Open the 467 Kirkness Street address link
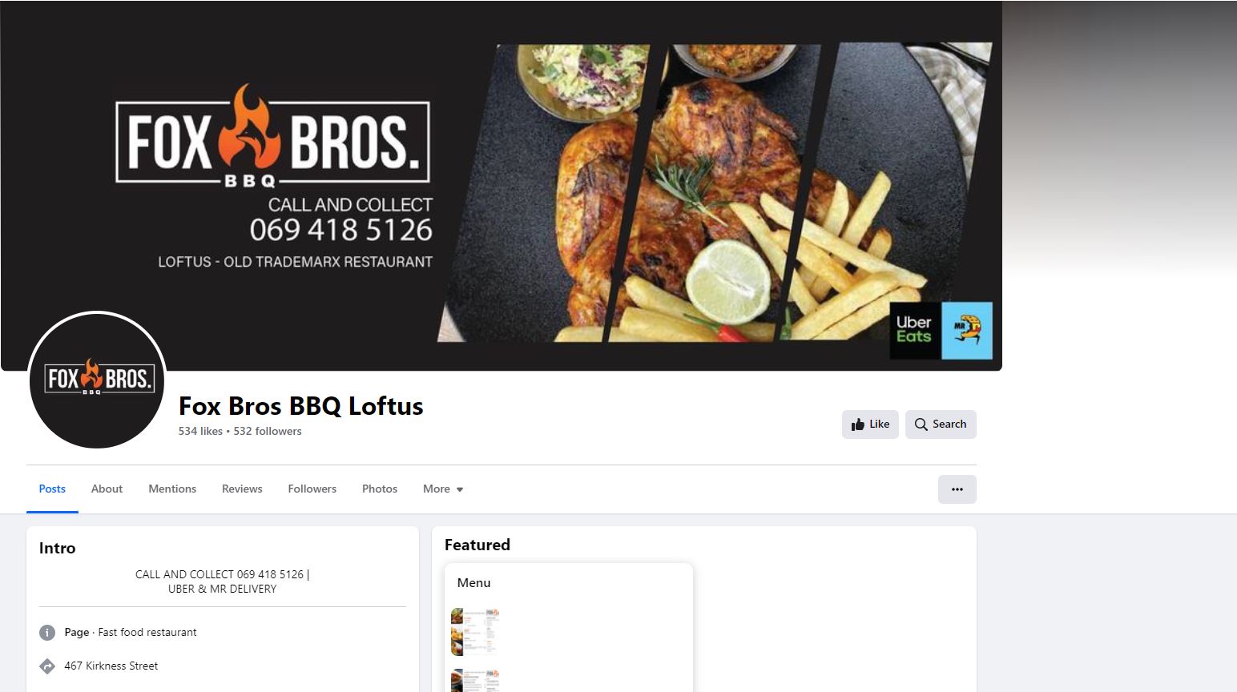1237x692 pixels. pos(111,666)
